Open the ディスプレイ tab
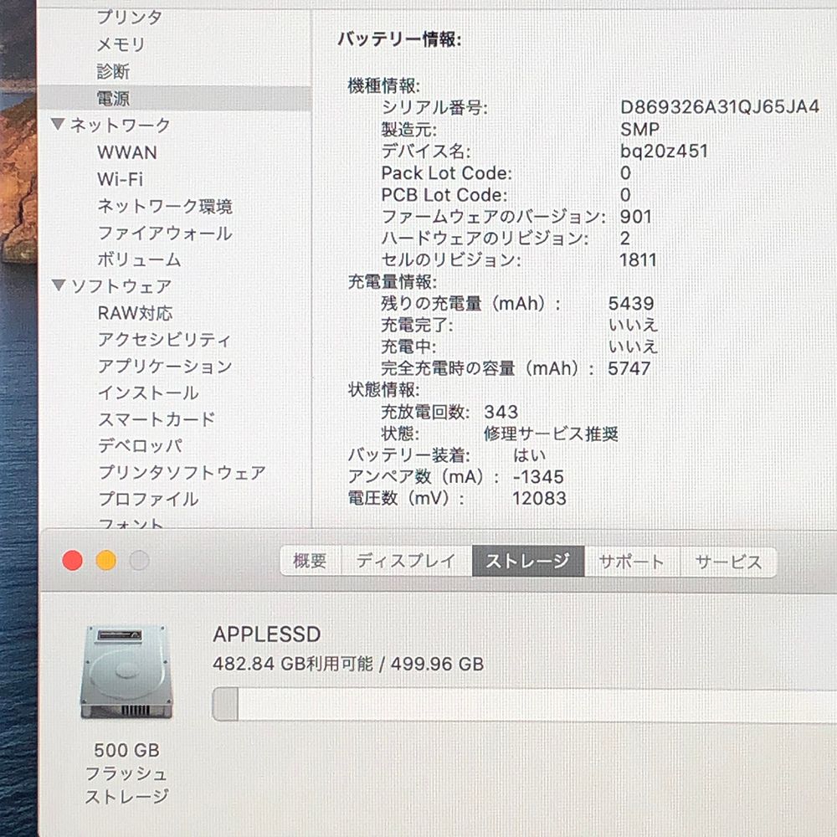 (406, 561)
